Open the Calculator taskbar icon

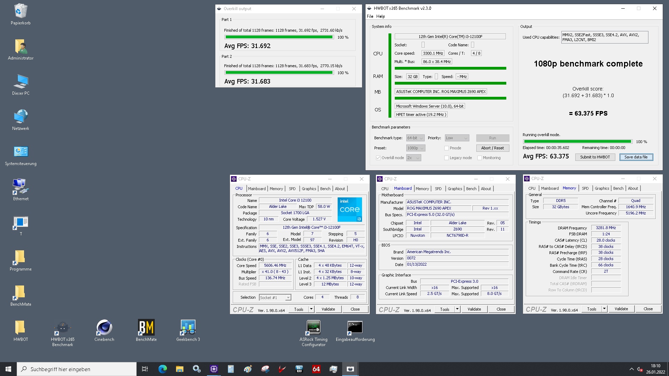coord(231,369)
